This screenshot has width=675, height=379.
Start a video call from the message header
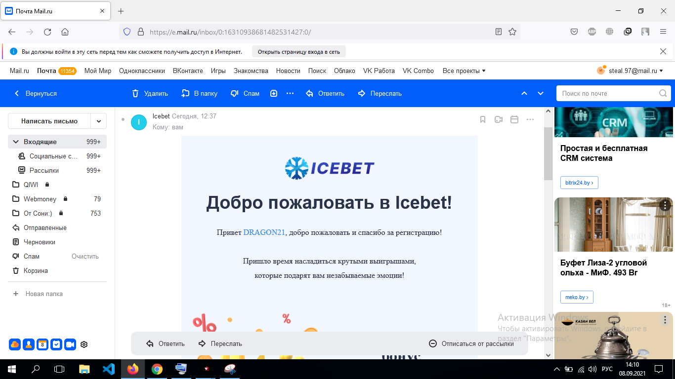[499, 119]
